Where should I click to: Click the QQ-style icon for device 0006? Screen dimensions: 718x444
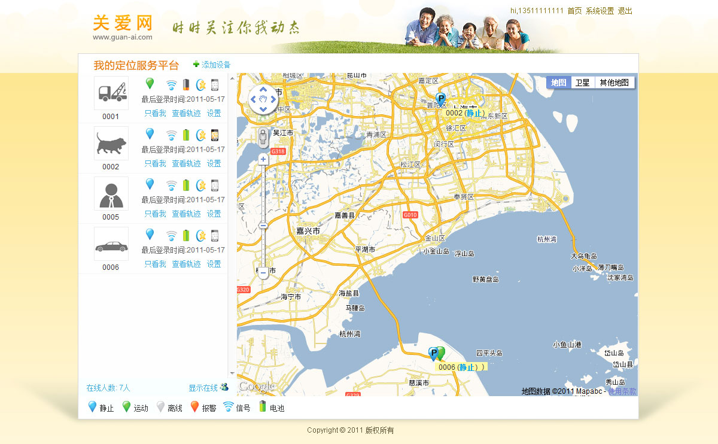201,236
